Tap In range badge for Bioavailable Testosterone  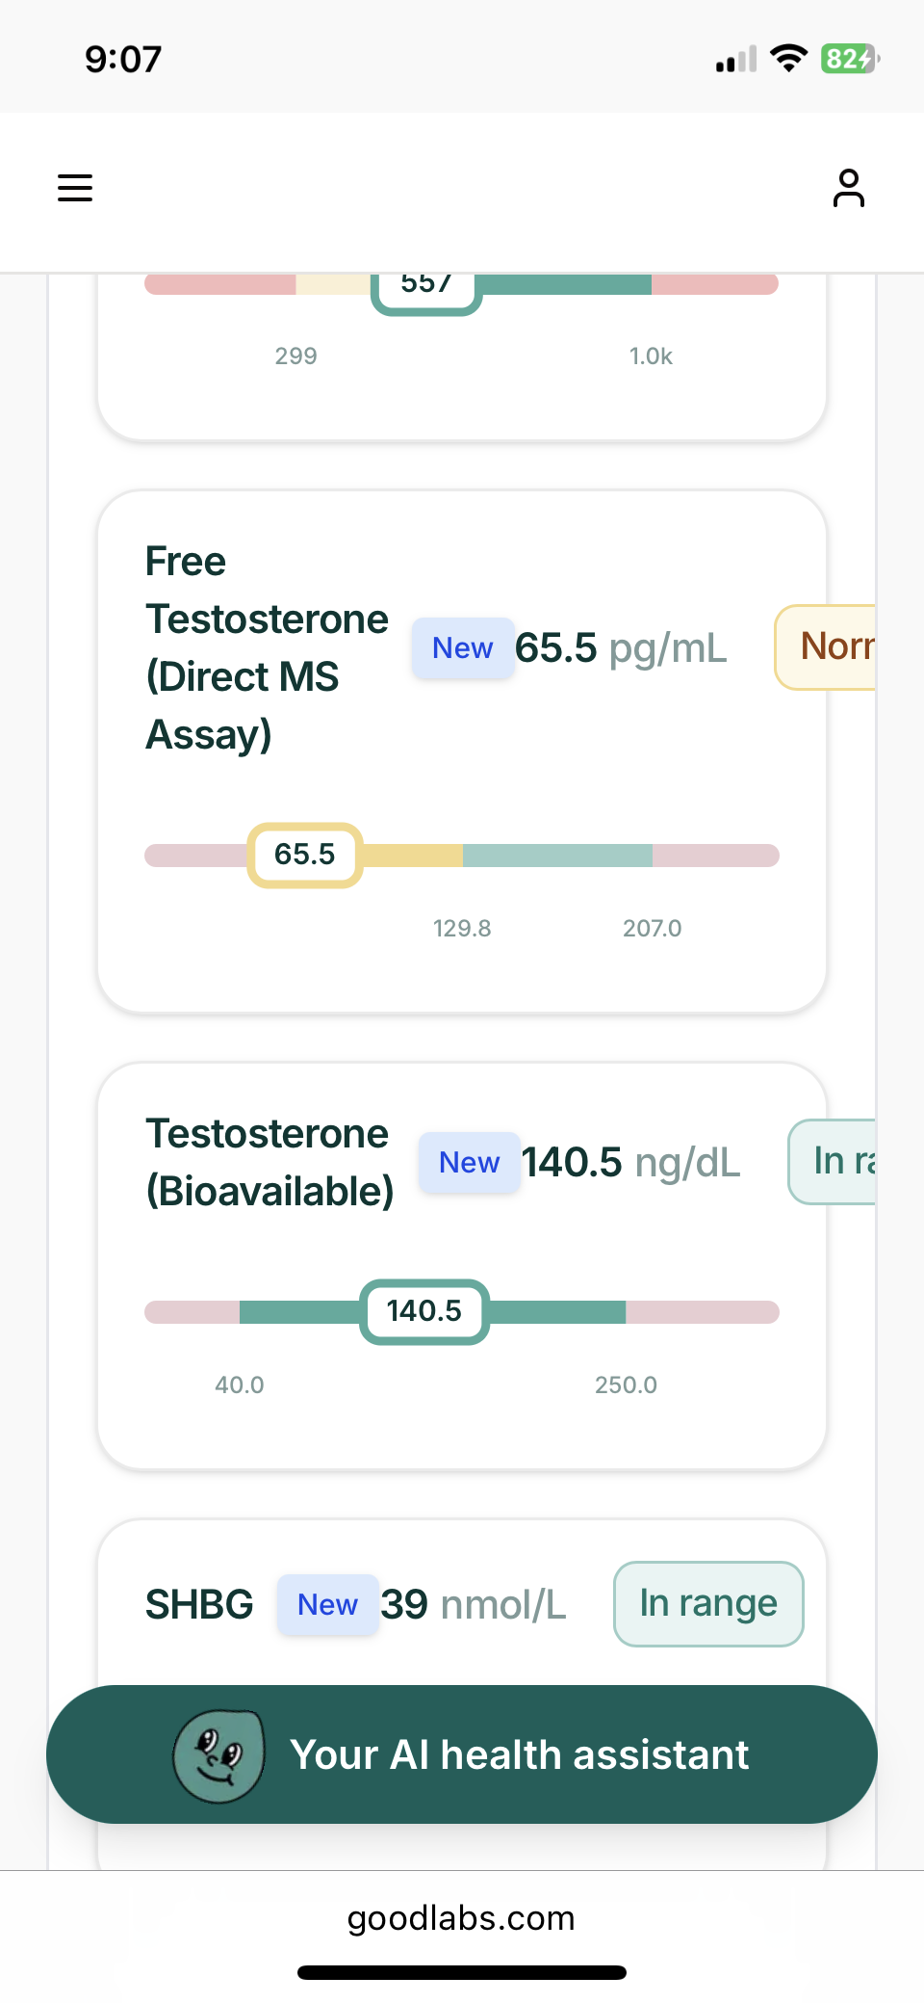click(x=833, y=1162)
